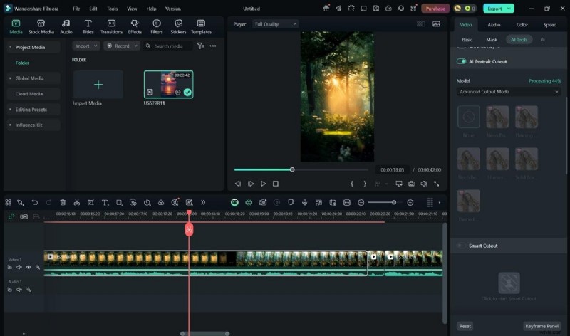Open the Stock Media library
This screenshot has width=570, height=336.
[x=41, y=27]
